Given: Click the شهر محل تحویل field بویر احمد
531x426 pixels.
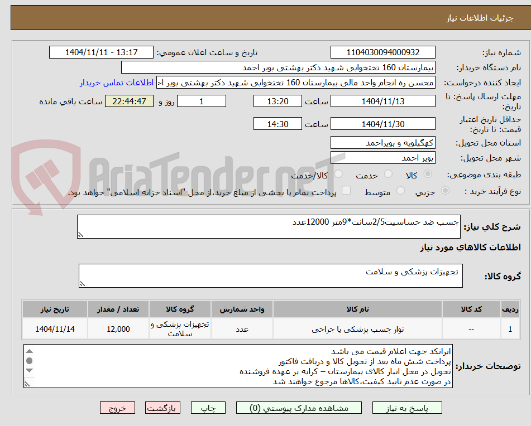Looking at the screenshot, I should click(382, 158).
